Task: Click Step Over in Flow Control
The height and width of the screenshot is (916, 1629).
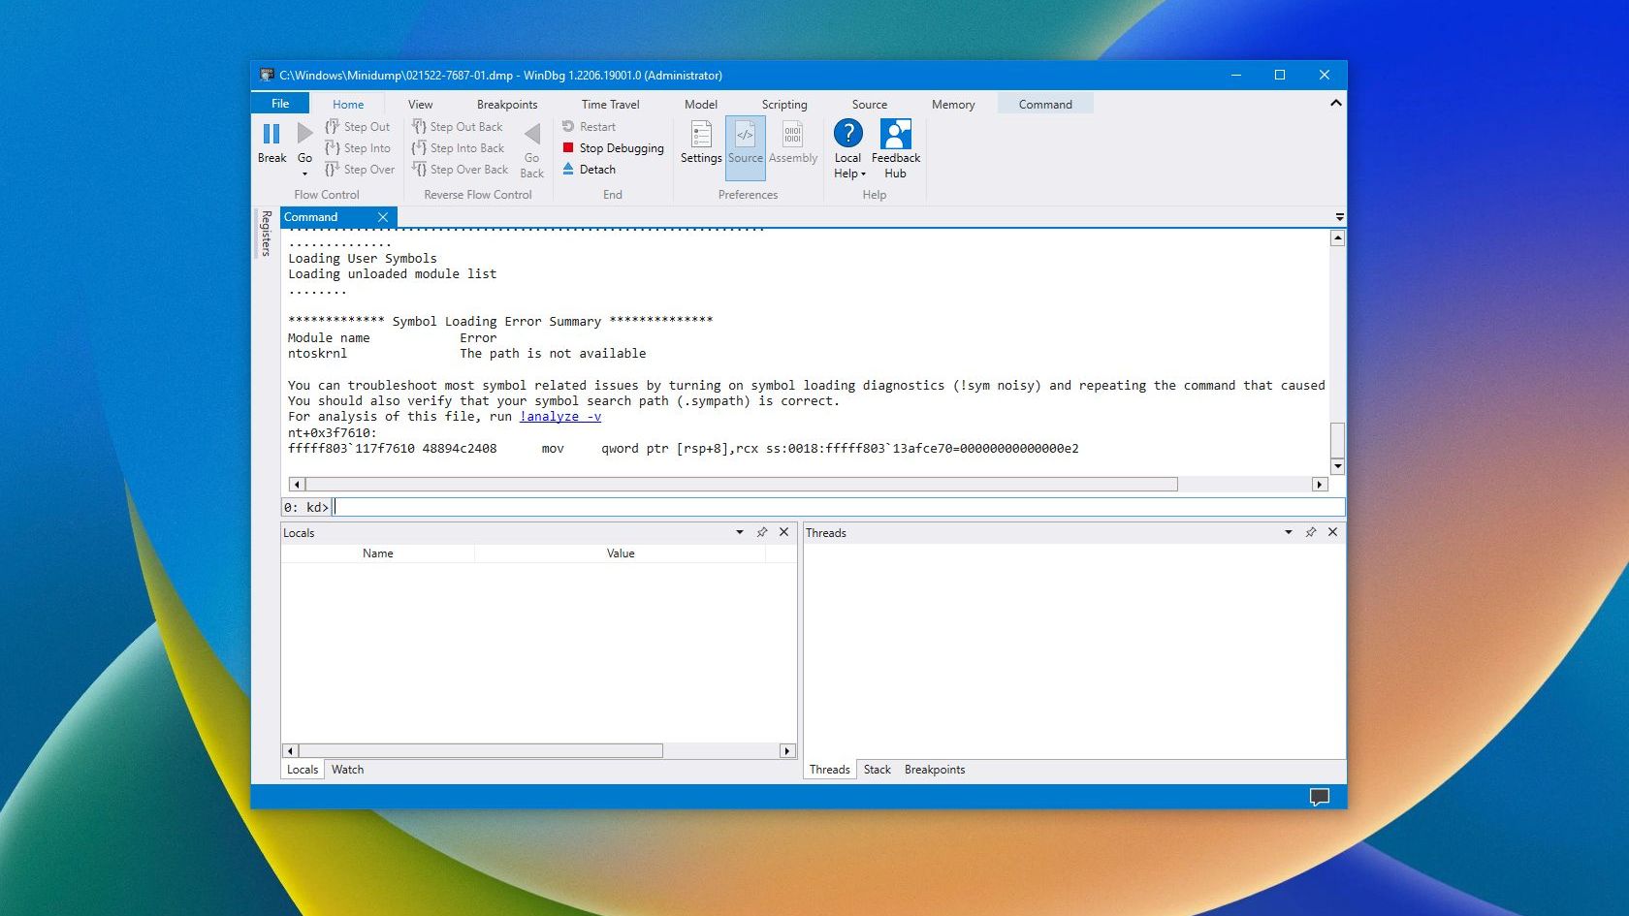Action: tap(360, 170)
